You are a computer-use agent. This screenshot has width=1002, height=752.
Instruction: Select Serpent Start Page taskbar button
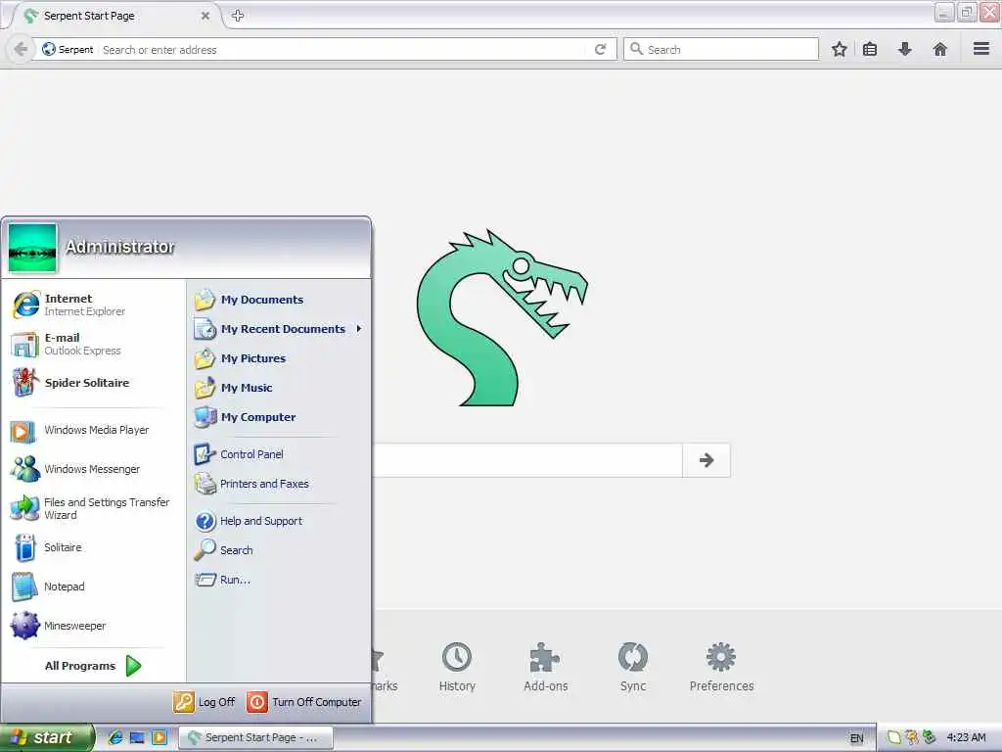[255, 737]
